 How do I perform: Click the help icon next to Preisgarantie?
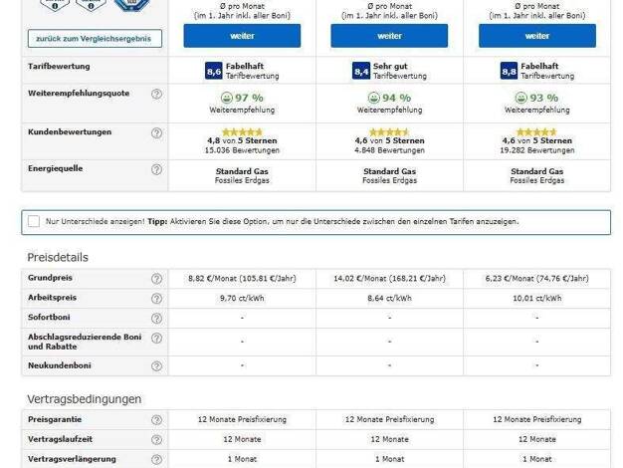[156, 420]
